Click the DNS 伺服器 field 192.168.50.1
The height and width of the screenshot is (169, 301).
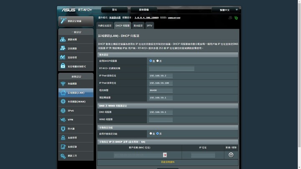(x=161, y=112)
